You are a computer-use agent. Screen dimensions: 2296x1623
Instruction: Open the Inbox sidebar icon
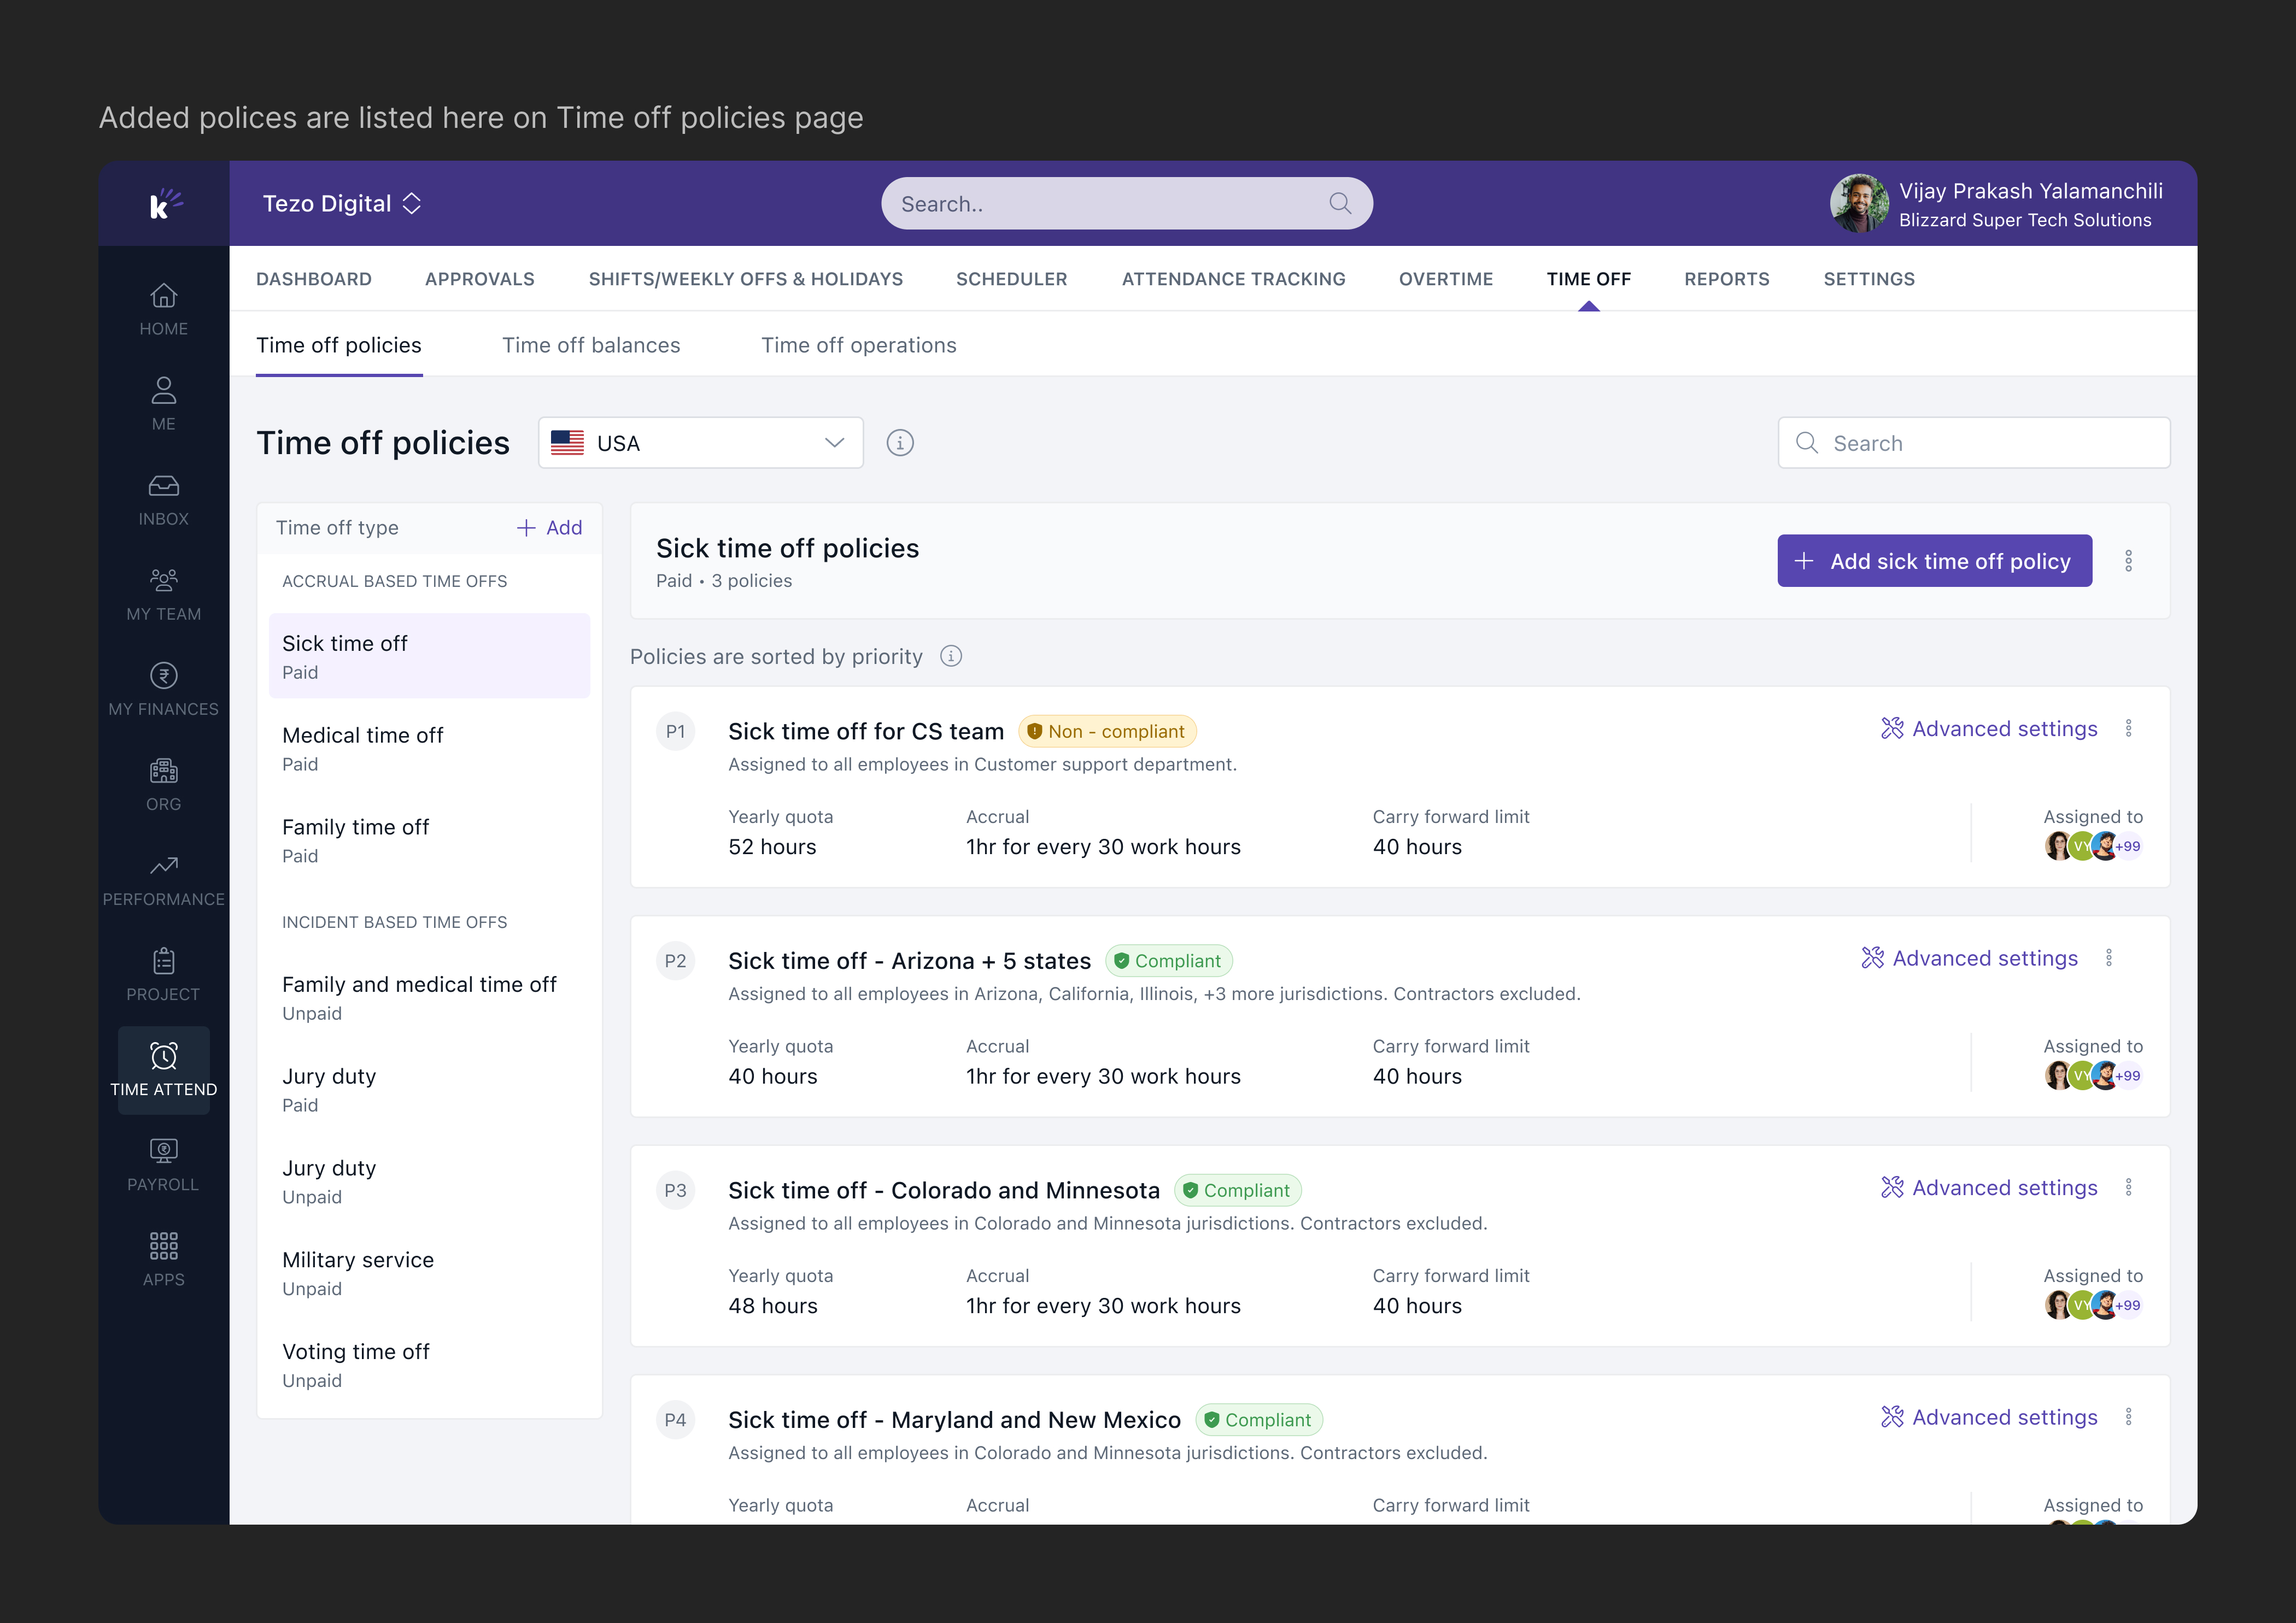(x=163, y=499)
